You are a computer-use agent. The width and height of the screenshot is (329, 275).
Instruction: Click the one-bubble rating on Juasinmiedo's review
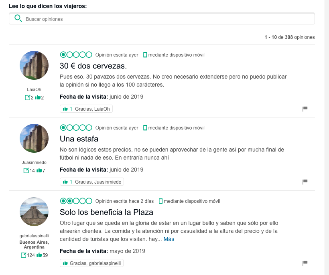tap(76, 127)
